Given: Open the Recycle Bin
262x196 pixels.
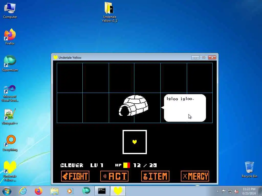Looking at the screenshot, I should point(249,169).
